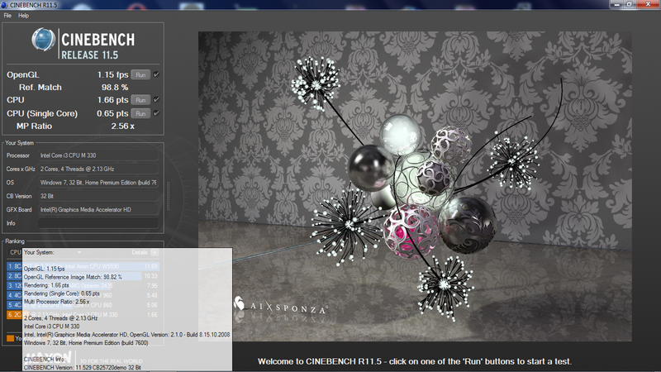Screen dimensions: 661x372
Task: Click the orange Your Score legend swatch
Action: (11, 338)
